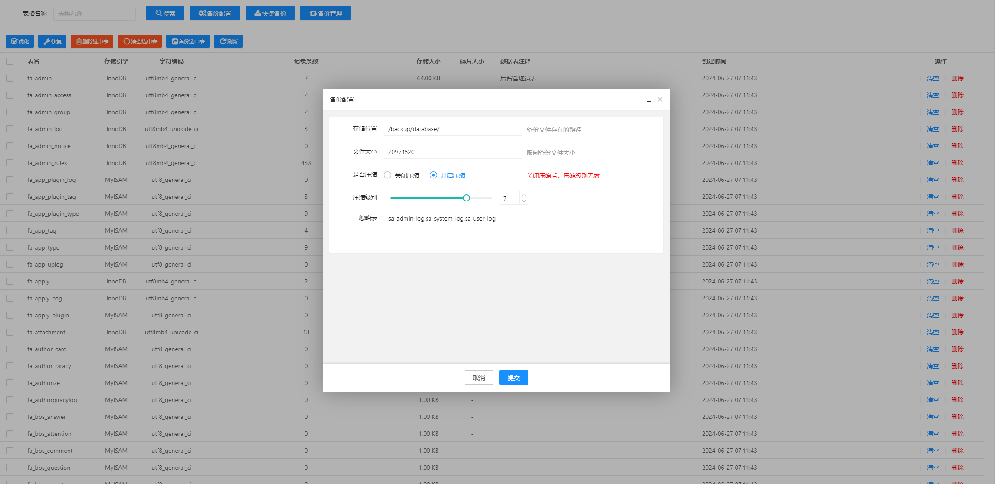Click the 取消 cancel button
Viewport: 995px width, 484px height.
479,378
